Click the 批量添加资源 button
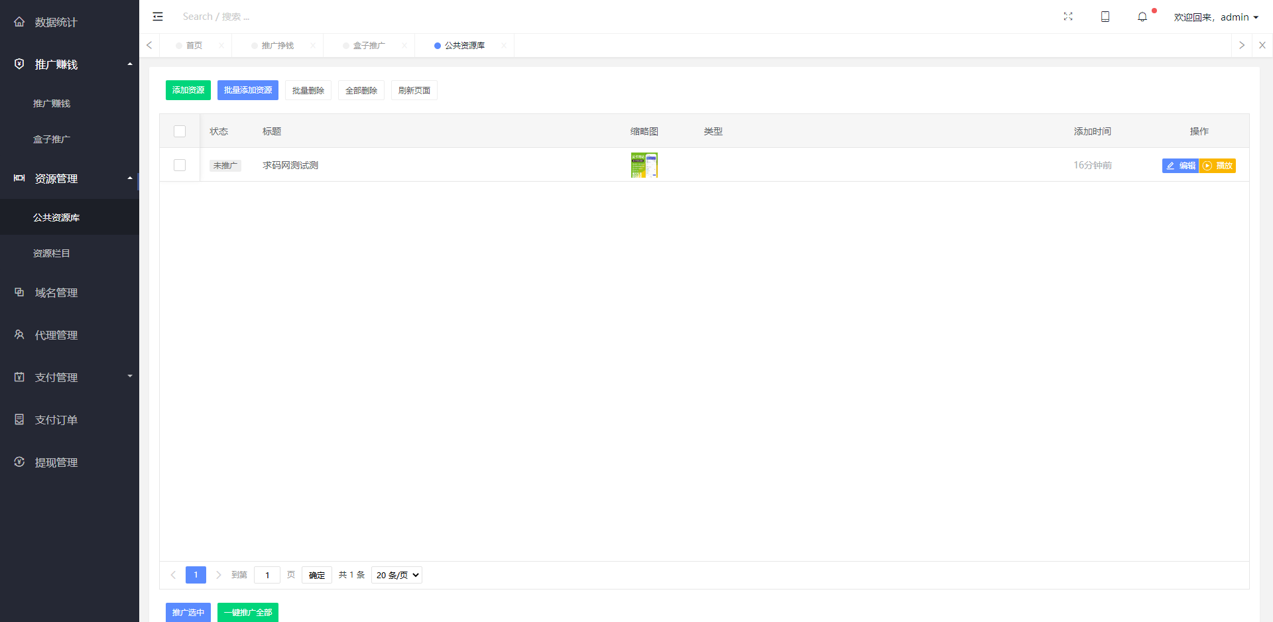The image size is (1273, 622). tap(248, 90)
